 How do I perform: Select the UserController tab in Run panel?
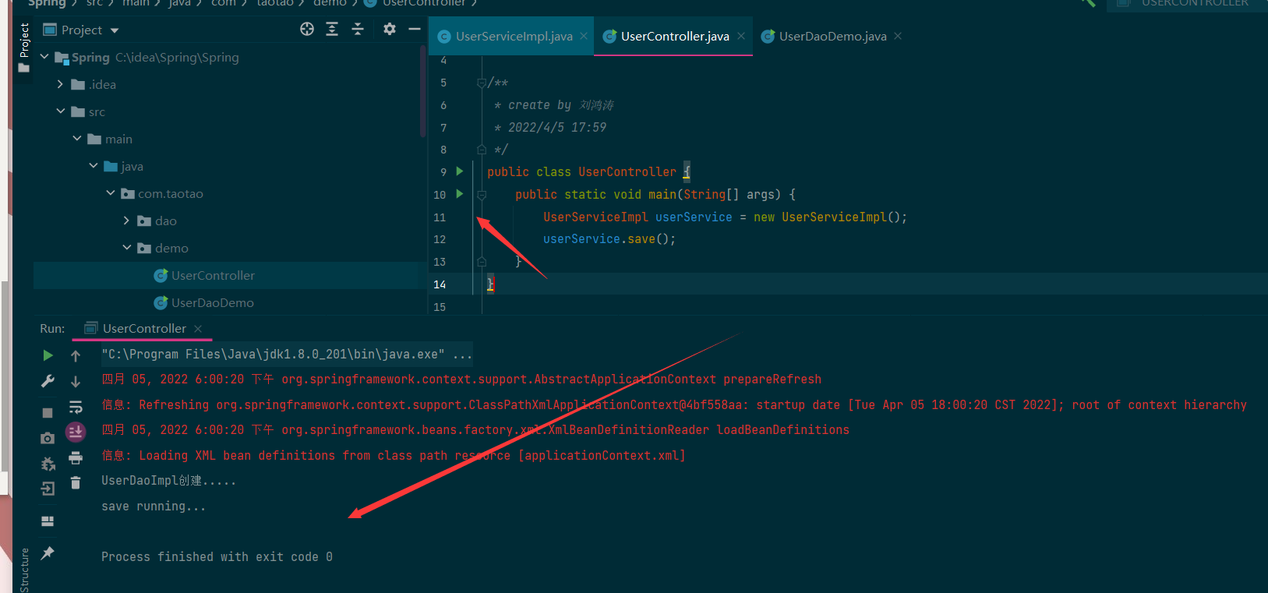(x=144, y=328)
